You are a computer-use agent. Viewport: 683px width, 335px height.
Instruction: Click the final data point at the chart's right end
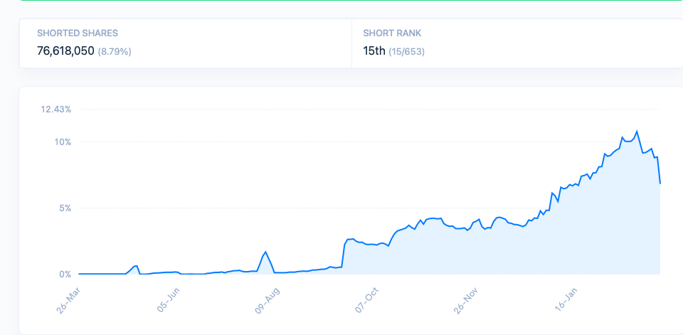click(x=660, y=184)
